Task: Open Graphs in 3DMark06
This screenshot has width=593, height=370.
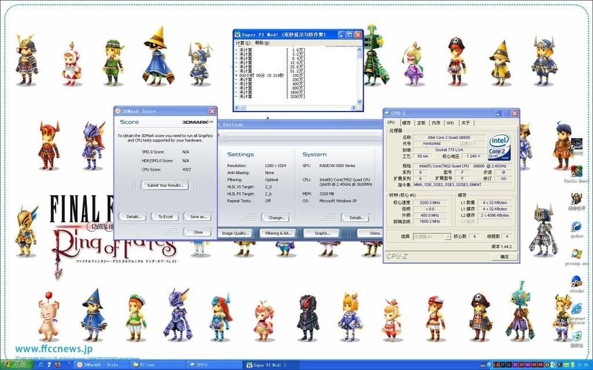Action: (322, 234)
